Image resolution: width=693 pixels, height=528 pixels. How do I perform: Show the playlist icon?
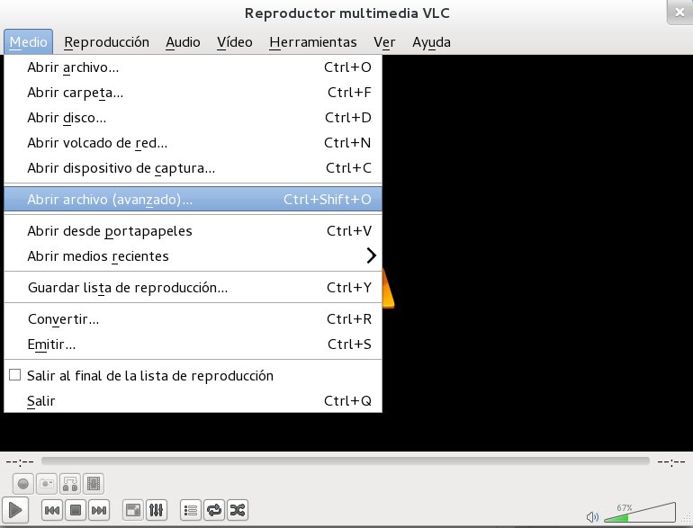click(x=191, y=510)
